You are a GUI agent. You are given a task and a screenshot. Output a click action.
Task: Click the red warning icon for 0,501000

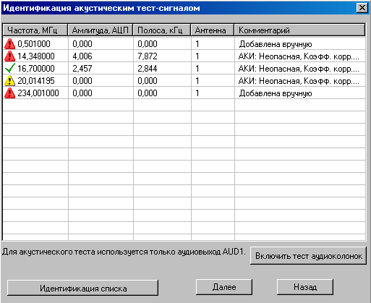tap(9, 44)
